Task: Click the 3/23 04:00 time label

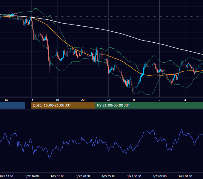Action: click(185, 176)
